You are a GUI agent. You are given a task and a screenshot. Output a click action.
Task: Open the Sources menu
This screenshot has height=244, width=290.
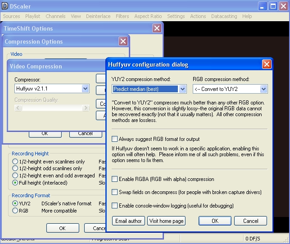coord(11,16)
